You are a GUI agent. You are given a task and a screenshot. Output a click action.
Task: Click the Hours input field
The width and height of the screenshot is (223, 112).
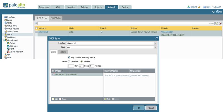click(x=81, y=66)
